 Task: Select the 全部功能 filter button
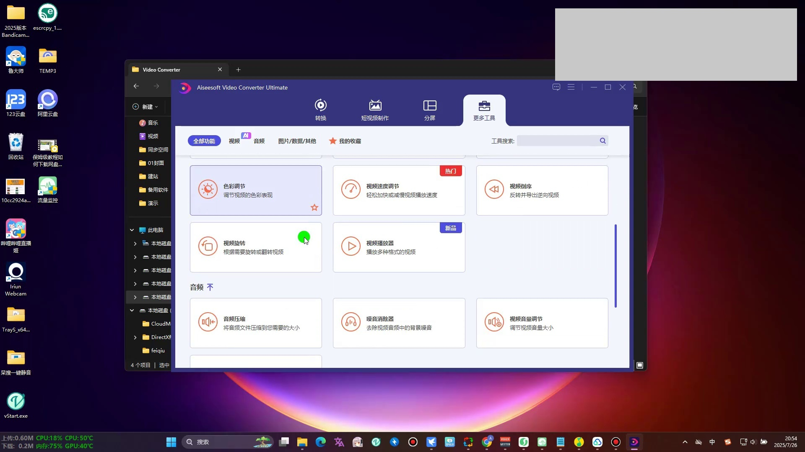click(x=204, y=141)
